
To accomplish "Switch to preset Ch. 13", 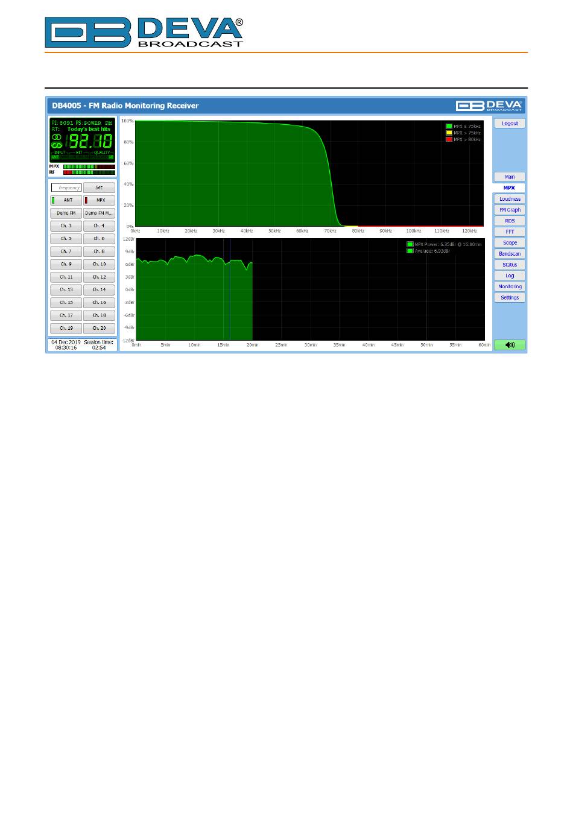I will 66,289.
